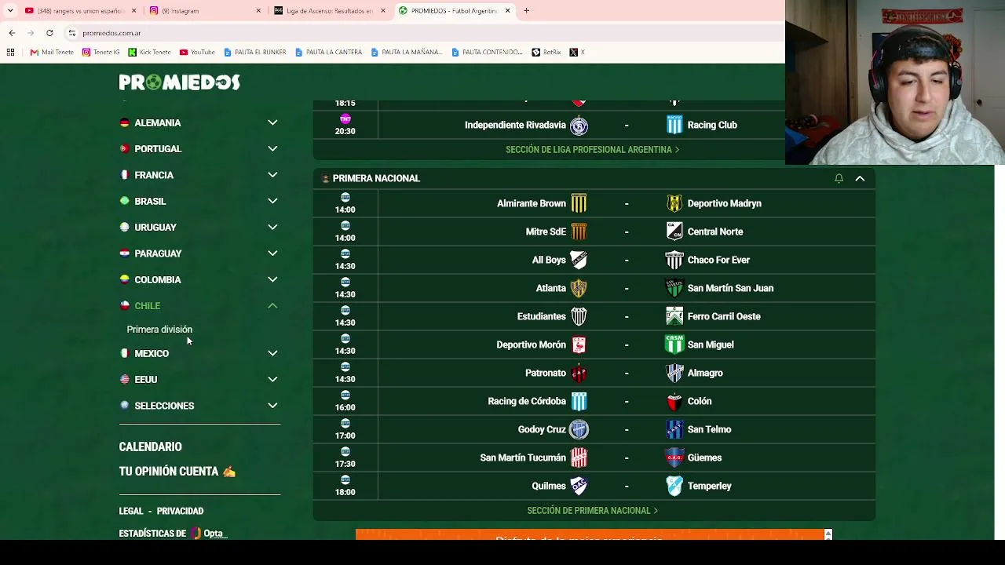Open Sección de Liga Profesional Argentina link

593,150
